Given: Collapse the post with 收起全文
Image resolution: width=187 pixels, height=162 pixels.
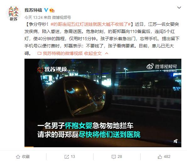Looking at the screenshot, I should pos(93,53).
